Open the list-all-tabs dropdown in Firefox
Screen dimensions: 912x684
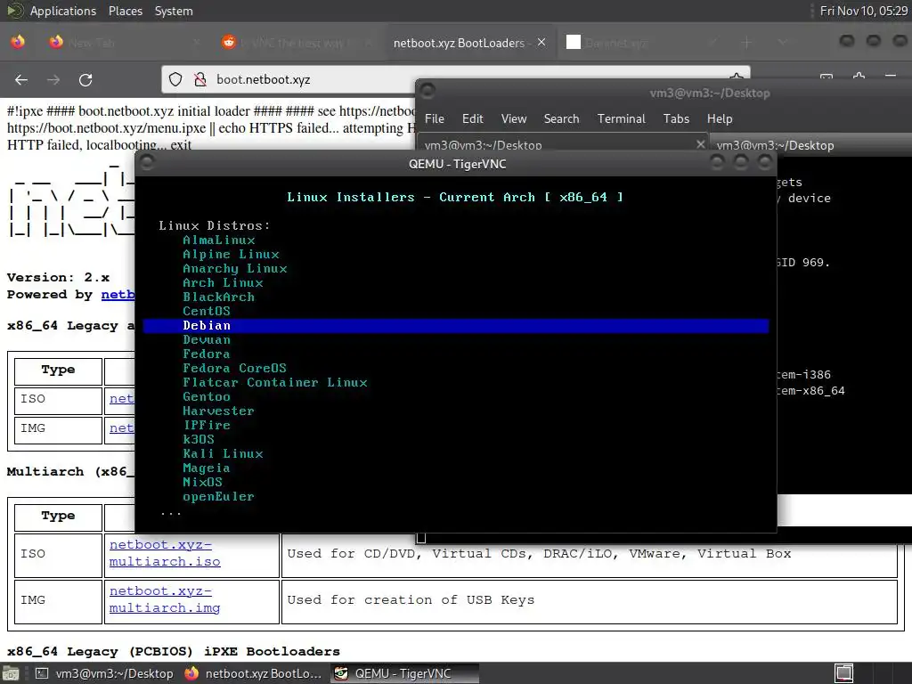pyautogui.click(x=782, y=43)
